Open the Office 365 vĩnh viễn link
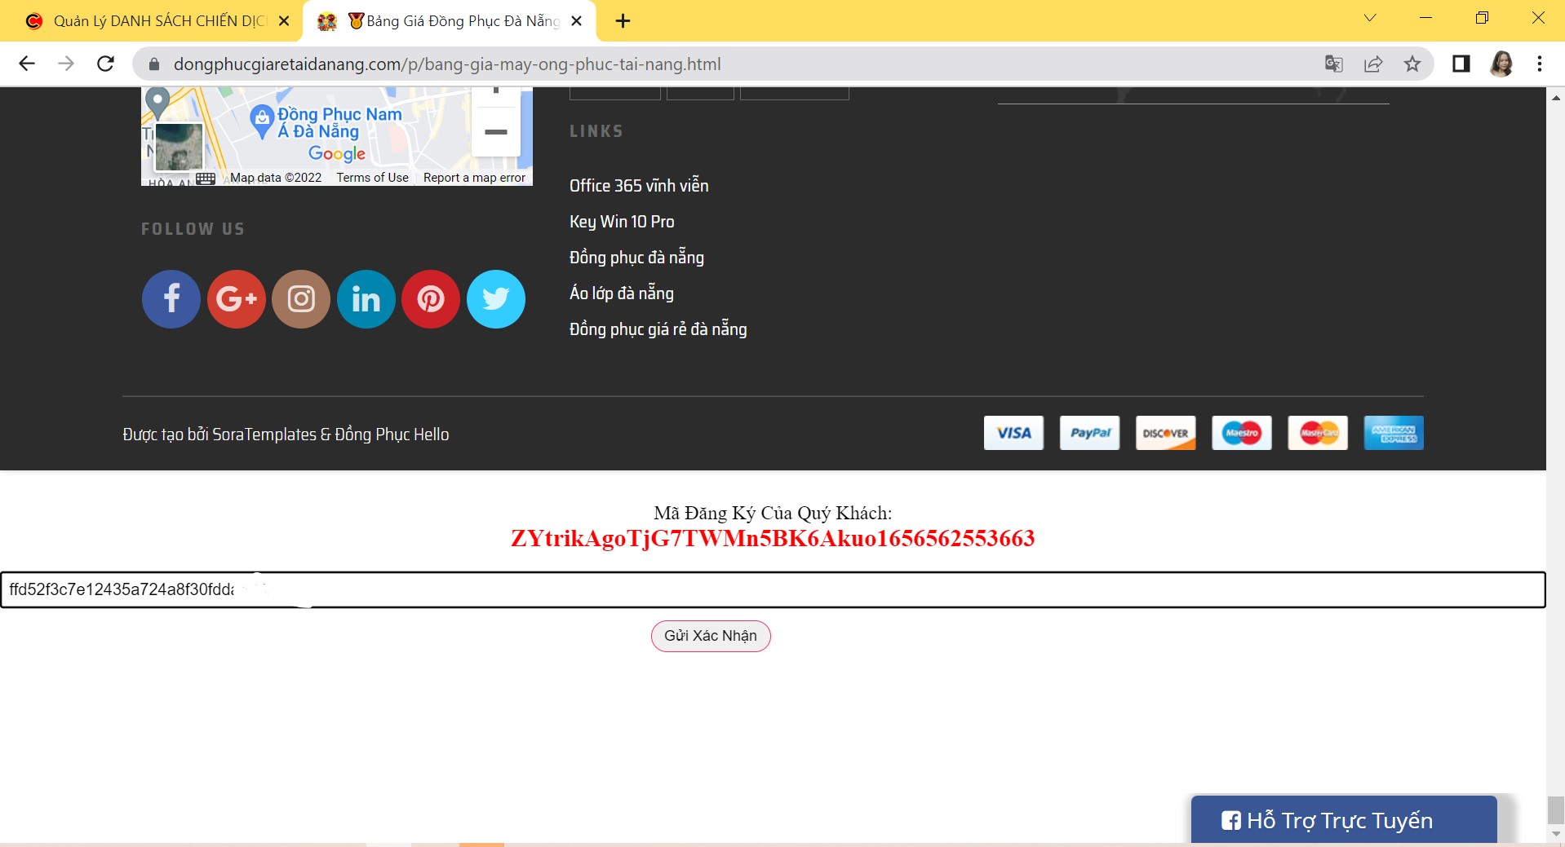Screen dimensions: 1565x847 (639, 186)
